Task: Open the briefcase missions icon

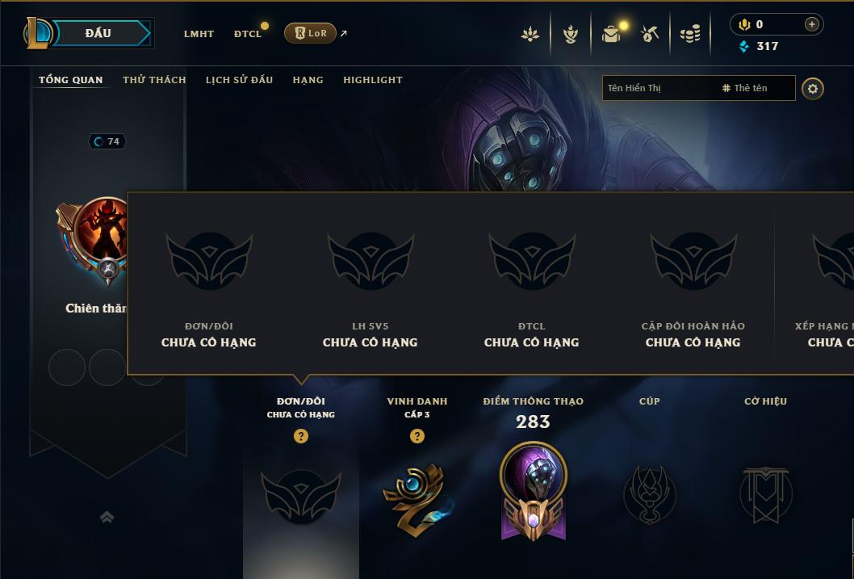Action: pyautogui.click(x=611, y=35)
